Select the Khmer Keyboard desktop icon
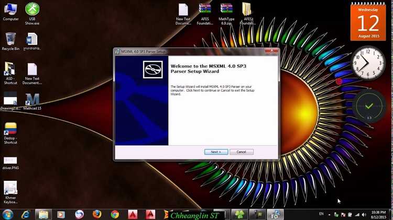 [x=10, y=192]
